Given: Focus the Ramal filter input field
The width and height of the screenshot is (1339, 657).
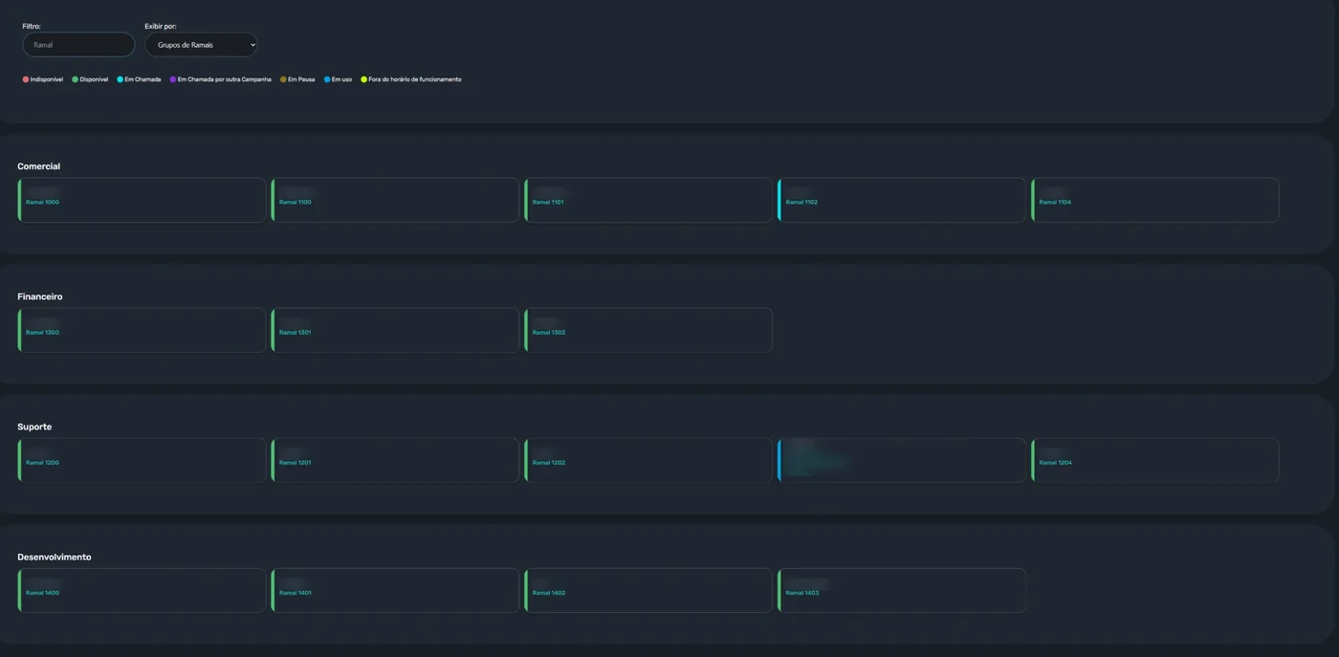Looking at the screenshot, I should [78, 45].
